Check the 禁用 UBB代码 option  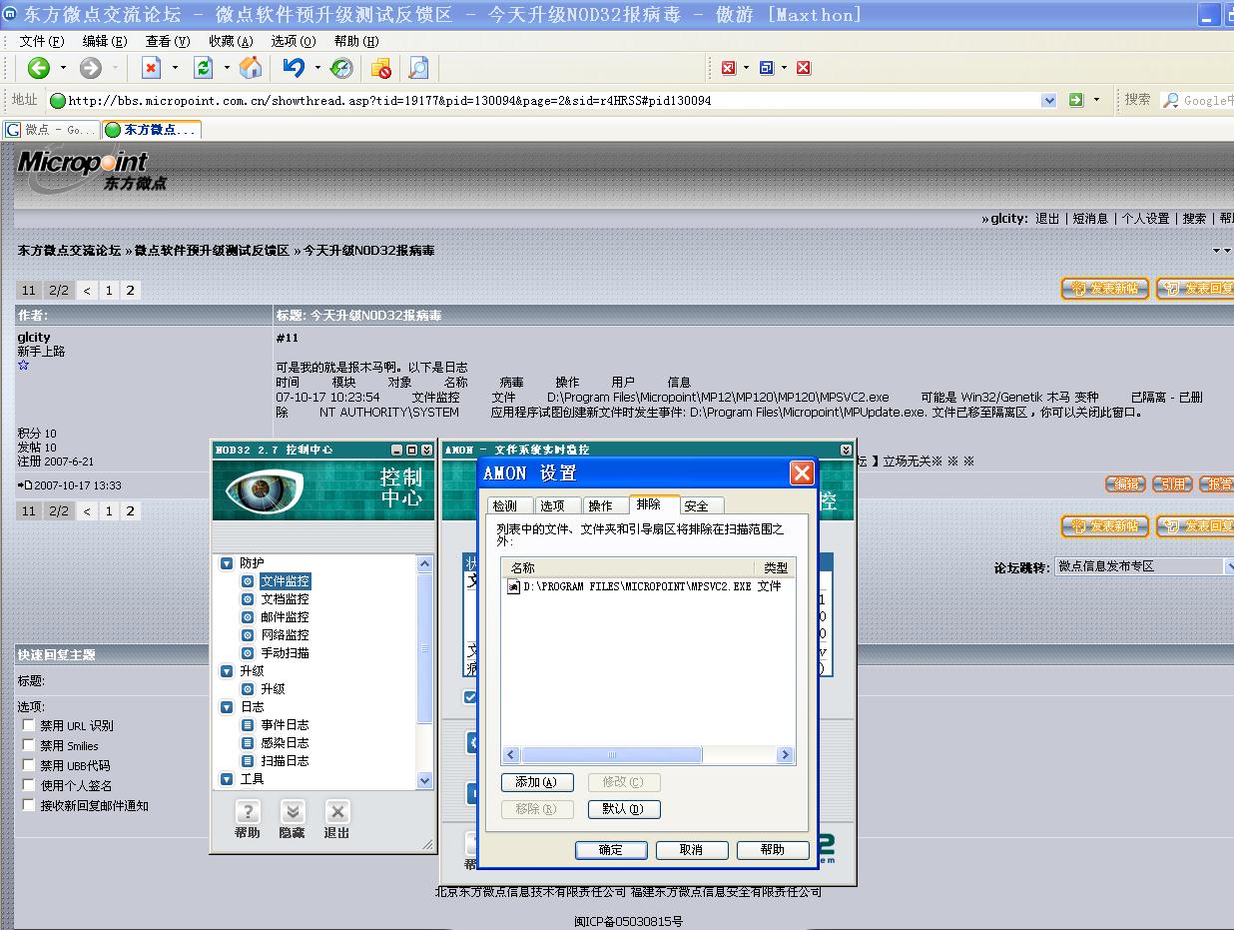(29, 765)
